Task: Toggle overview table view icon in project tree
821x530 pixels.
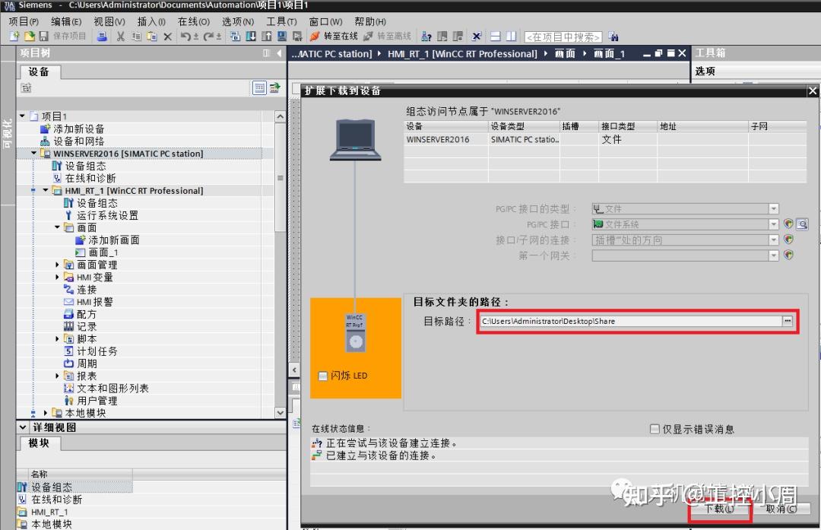Action: 259,88
